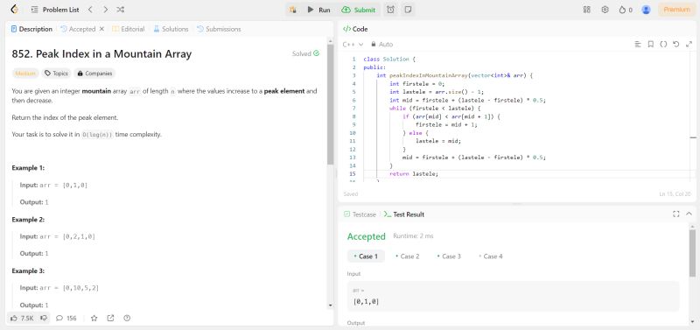Screen dimensions: 700x330
Task: Click the test result panel scrollbar
Action: pyautogui.click(x=692, y=254)
